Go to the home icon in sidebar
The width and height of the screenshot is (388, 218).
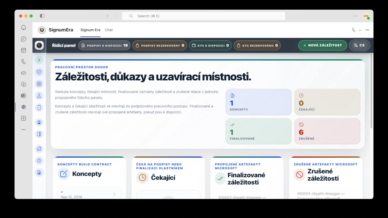pos(39,149)
